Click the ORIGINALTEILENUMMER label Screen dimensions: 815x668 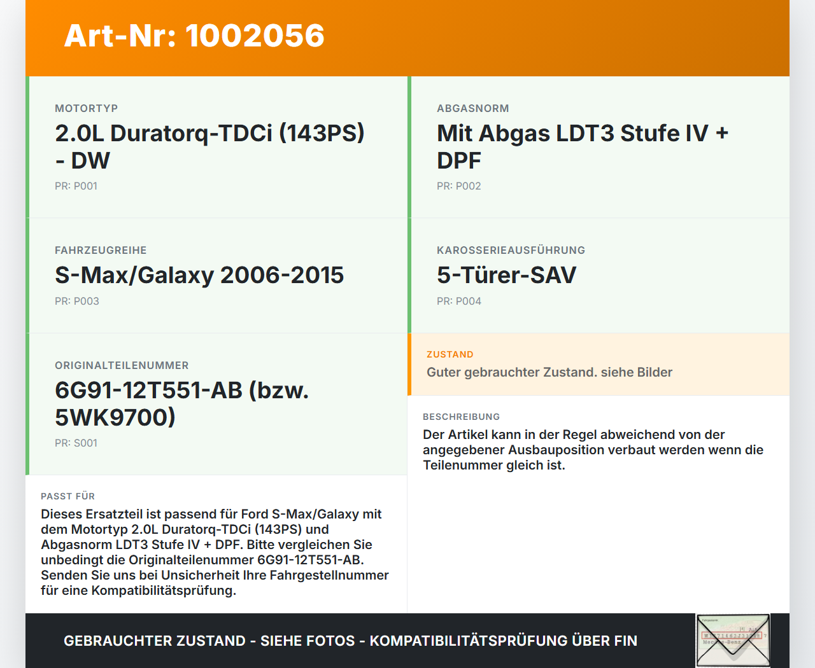(122, 365)
